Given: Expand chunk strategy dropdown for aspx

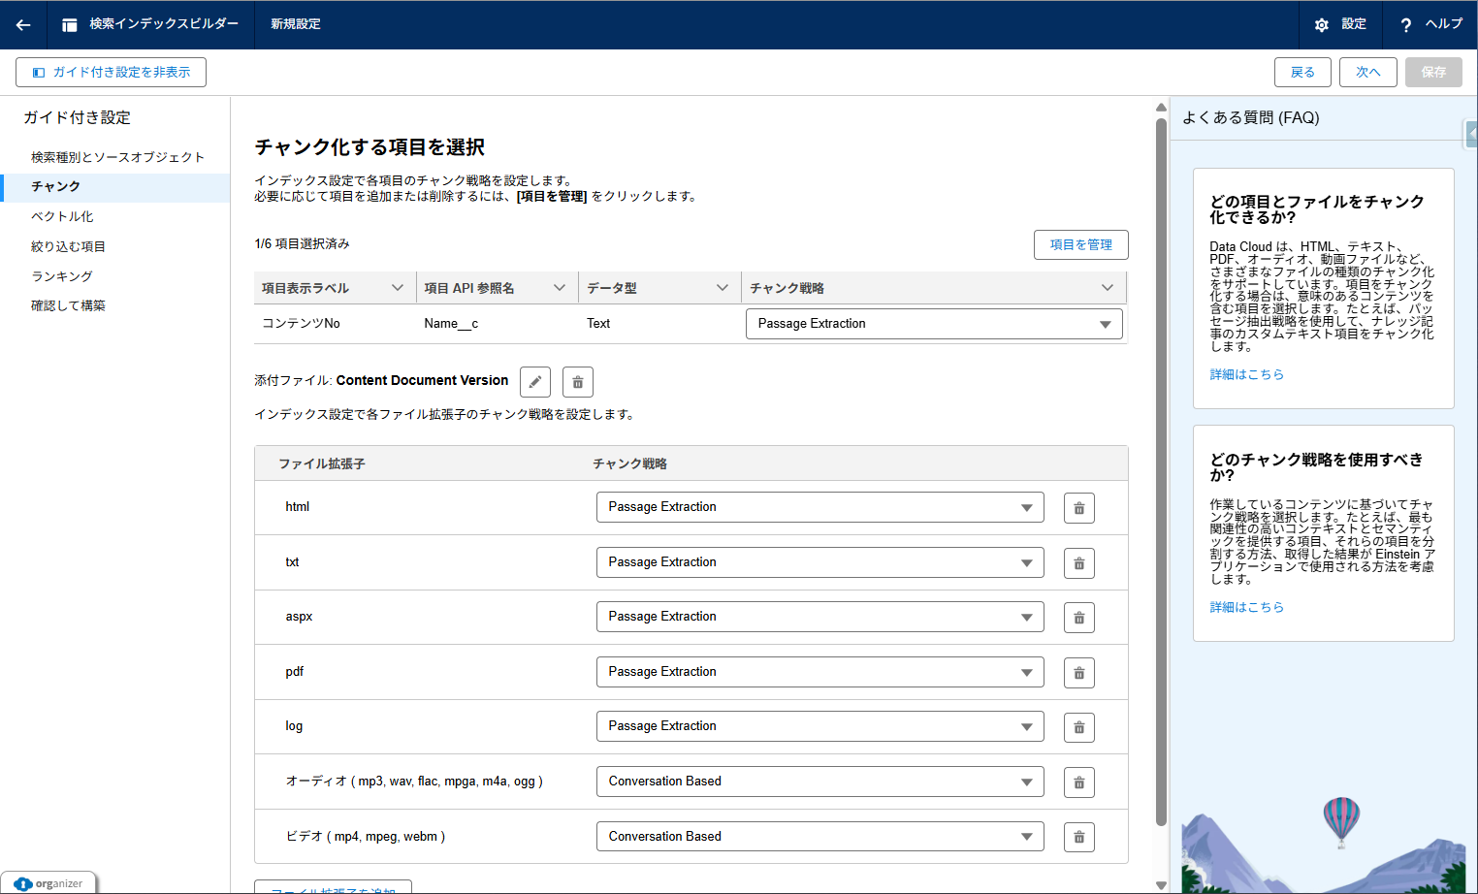Looking at the screenshot, I should coord(819,617).
